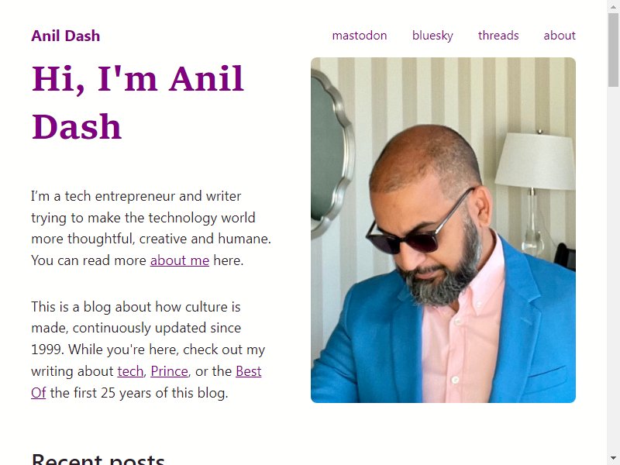Viewport: 620px width, 465px height.
Task: Click the vertical scrollbar thumb
Action: click(x=613, y=50)
